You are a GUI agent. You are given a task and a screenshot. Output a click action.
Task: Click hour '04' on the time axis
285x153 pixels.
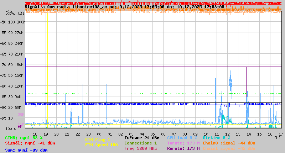tap(142, 134)
